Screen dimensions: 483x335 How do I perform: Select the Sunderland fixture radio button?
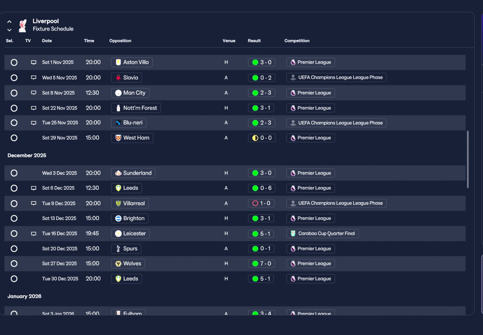tap(14, 173)
